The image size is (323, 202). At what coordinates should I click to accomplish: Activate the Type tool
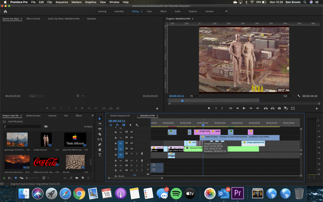coord(100,155)
